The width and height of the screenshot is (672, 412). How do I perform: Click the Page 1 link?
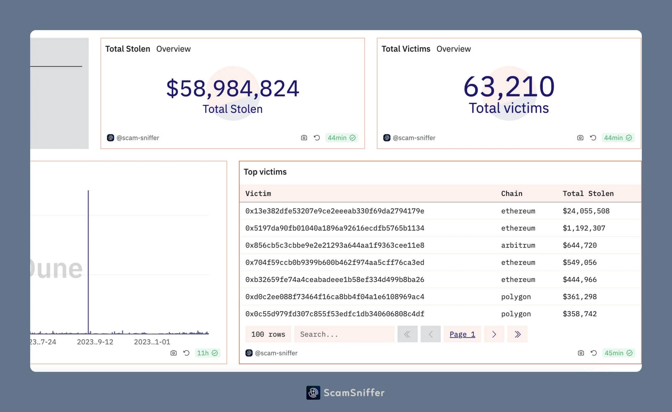pos(462,334)
